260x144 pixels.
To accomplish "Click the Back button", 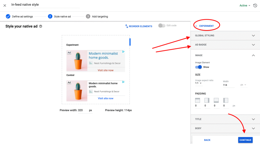I will pos(207,140).
